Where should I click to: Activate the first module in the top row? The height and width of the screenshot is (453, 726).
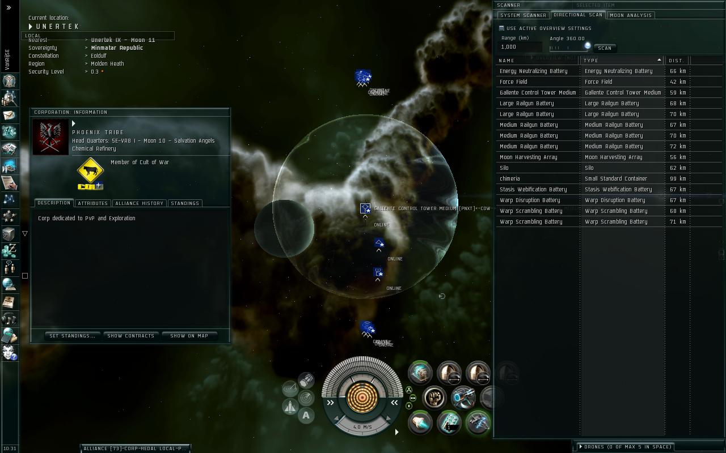click(x=420, y=373)
